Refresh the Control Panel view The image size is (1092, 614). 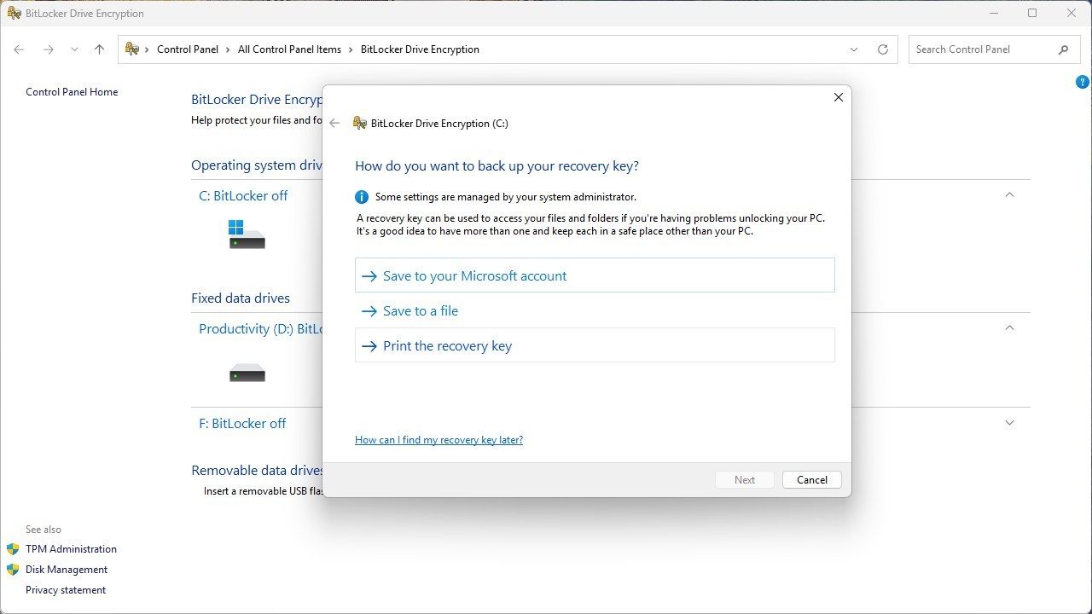coord(883,49)
